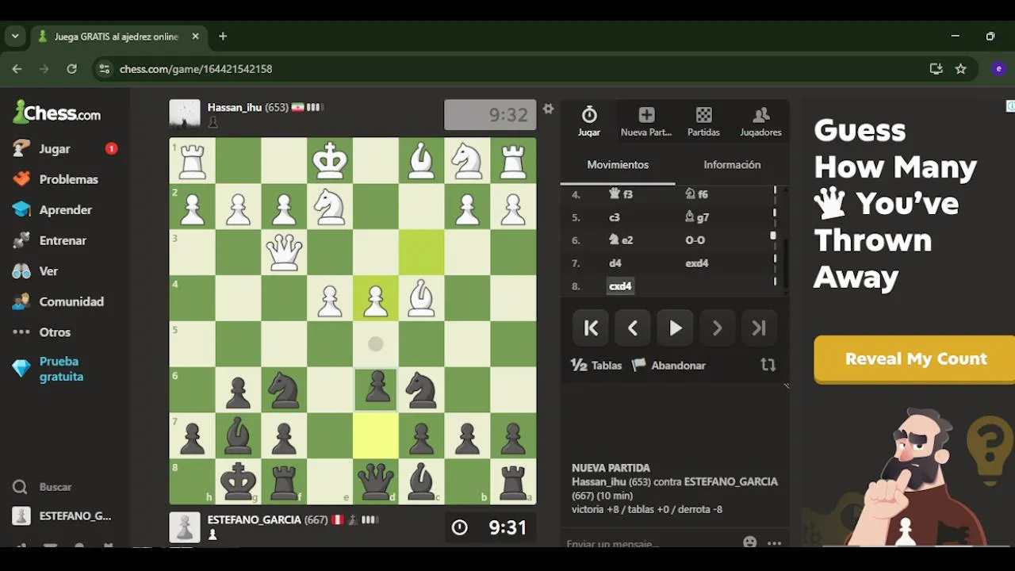Flip the board using the arrows icon

768,365
